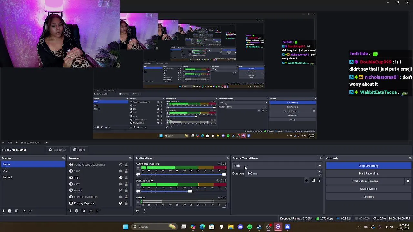Open virtual camera settings gear
The image size is (413, 232).
coord(408,181)
